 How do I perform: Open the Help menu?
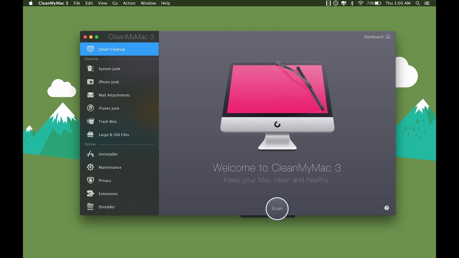pos(166,3)
